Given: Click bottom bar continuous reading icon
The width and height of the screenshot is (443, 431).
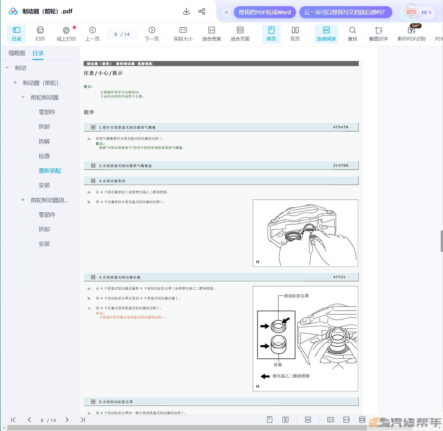Looking at the screenshot, I should point(308,420).
